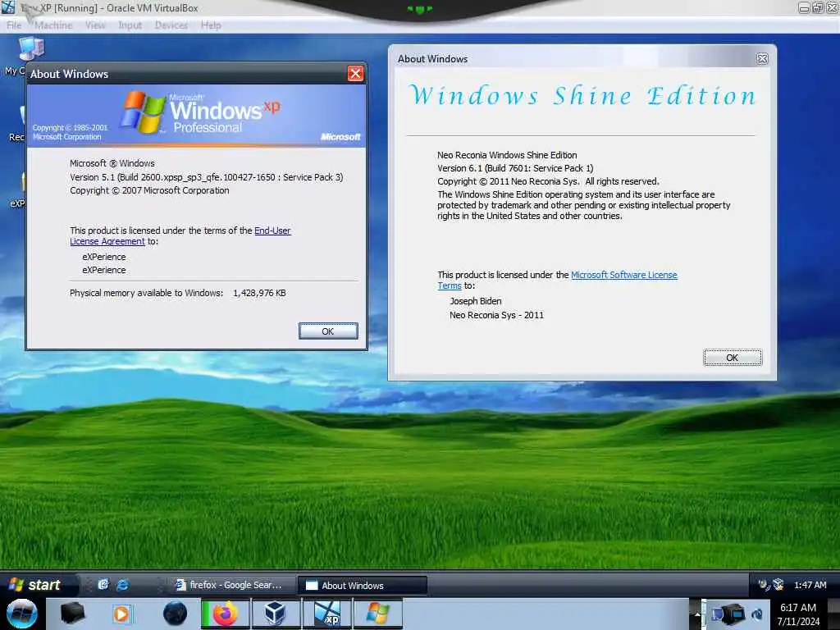The height and width of the screenshot is (630, 840).
Task: Click the Windows Shine Edition title heading
Action: [x=582, y=96]
